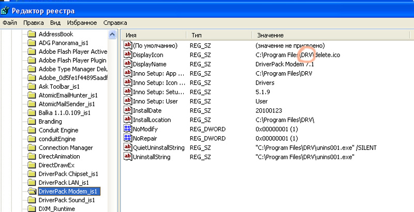414x212 pixels.
Task: Open the Справка menu
Action: click(115, 23)
